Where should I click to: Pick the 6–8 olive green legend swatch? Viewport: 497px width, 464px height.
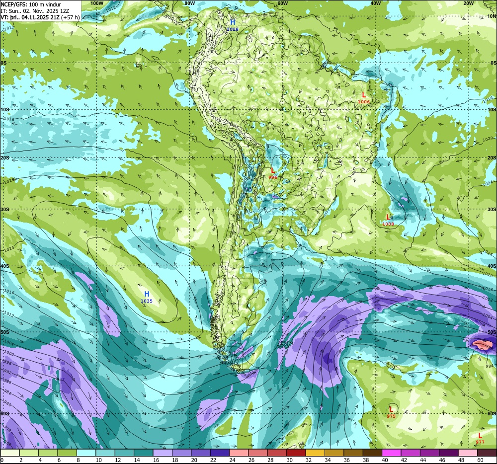67,453
